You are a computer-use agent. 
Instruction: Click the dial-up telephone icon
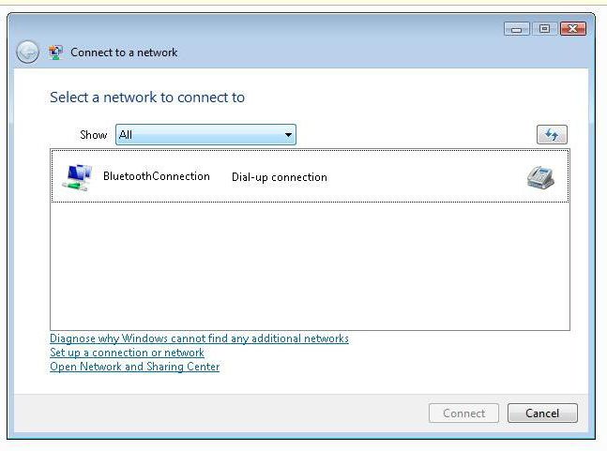coord(540,177)
